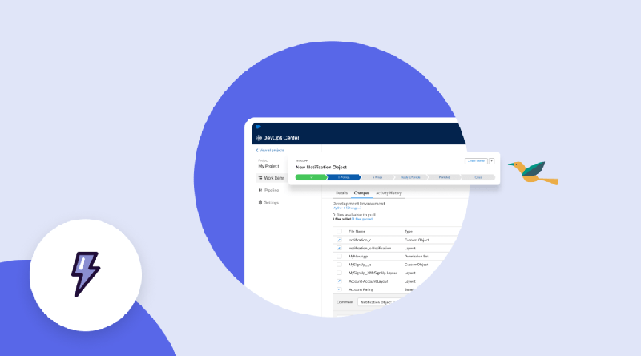Open the dropdown arrow beside Create Review
641x356 pixels.
491,161
